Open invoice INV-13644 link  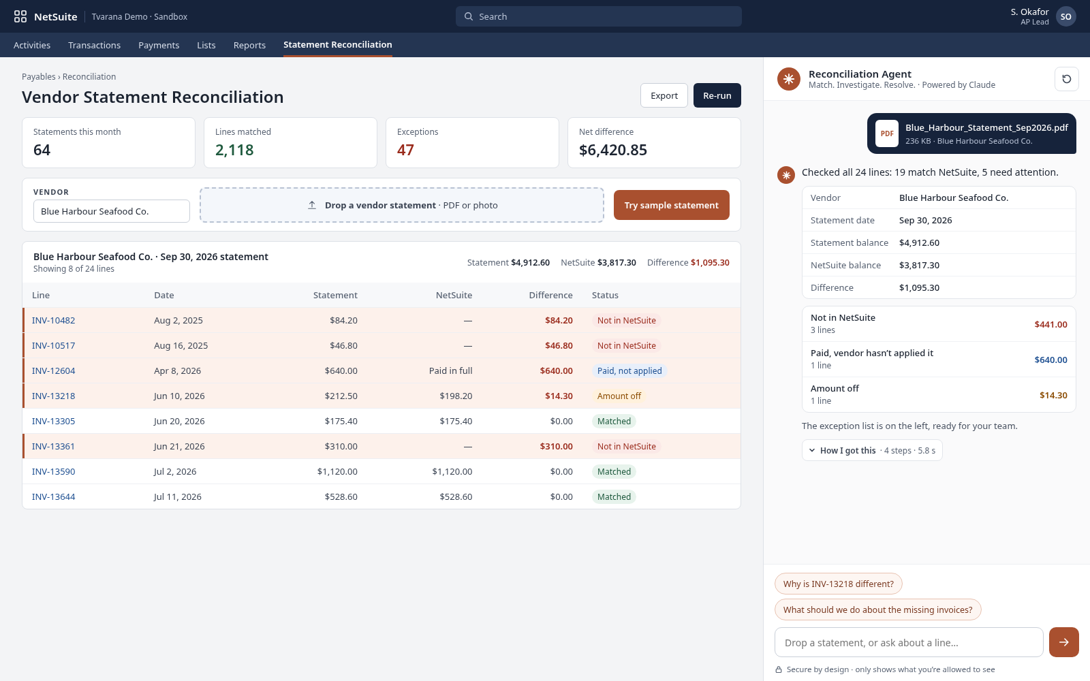(x=54, y=496)
